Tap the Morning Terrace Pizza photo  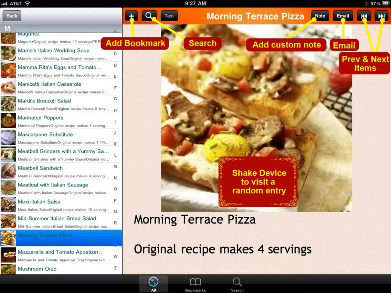256,118
